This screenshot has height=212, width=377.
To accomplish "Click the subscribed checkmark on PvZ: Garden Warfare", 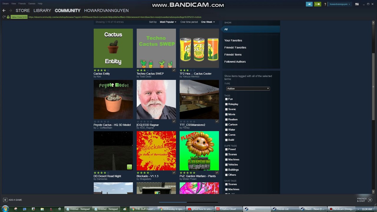I will click(x=217, y=173).
